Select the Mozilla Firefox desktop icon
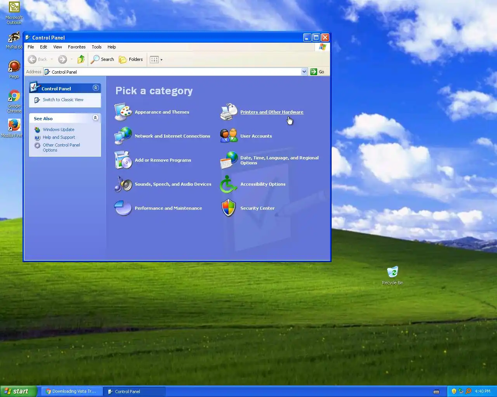 point(12,128)
